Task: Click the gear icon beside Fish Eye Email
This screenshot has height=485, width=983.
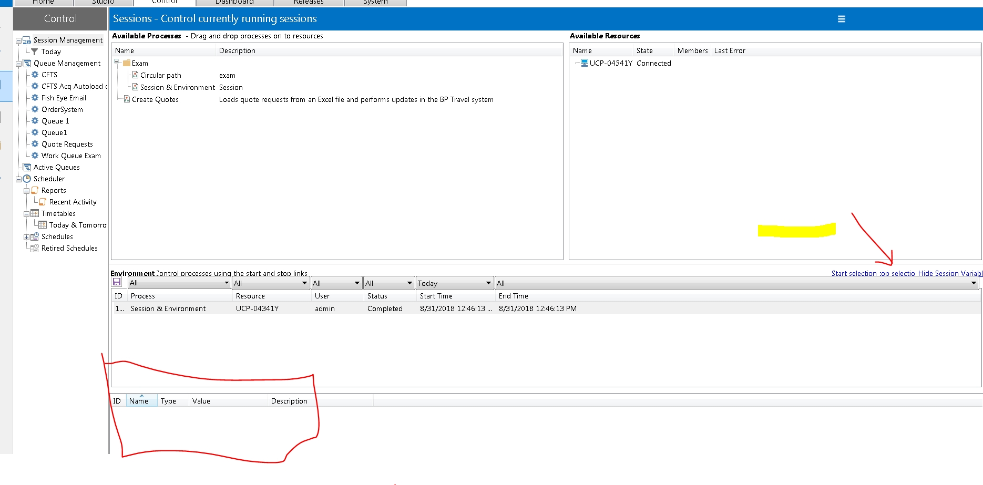Action: [x=35, y=98]
